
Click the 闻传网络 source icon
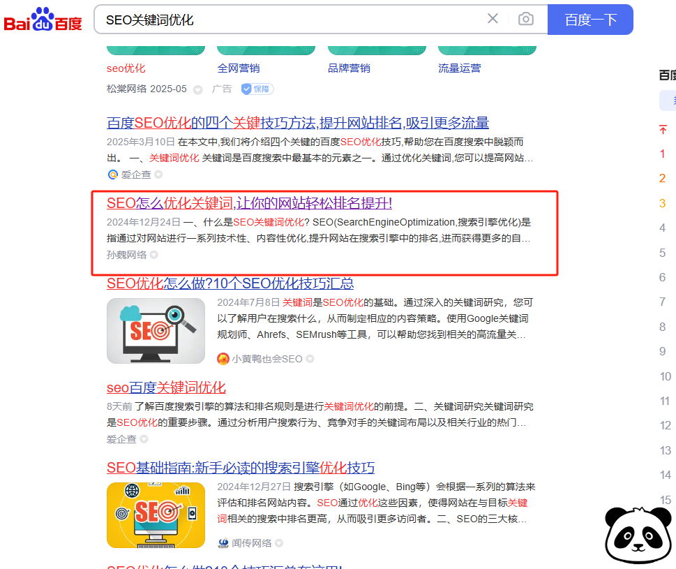[223, 543]
